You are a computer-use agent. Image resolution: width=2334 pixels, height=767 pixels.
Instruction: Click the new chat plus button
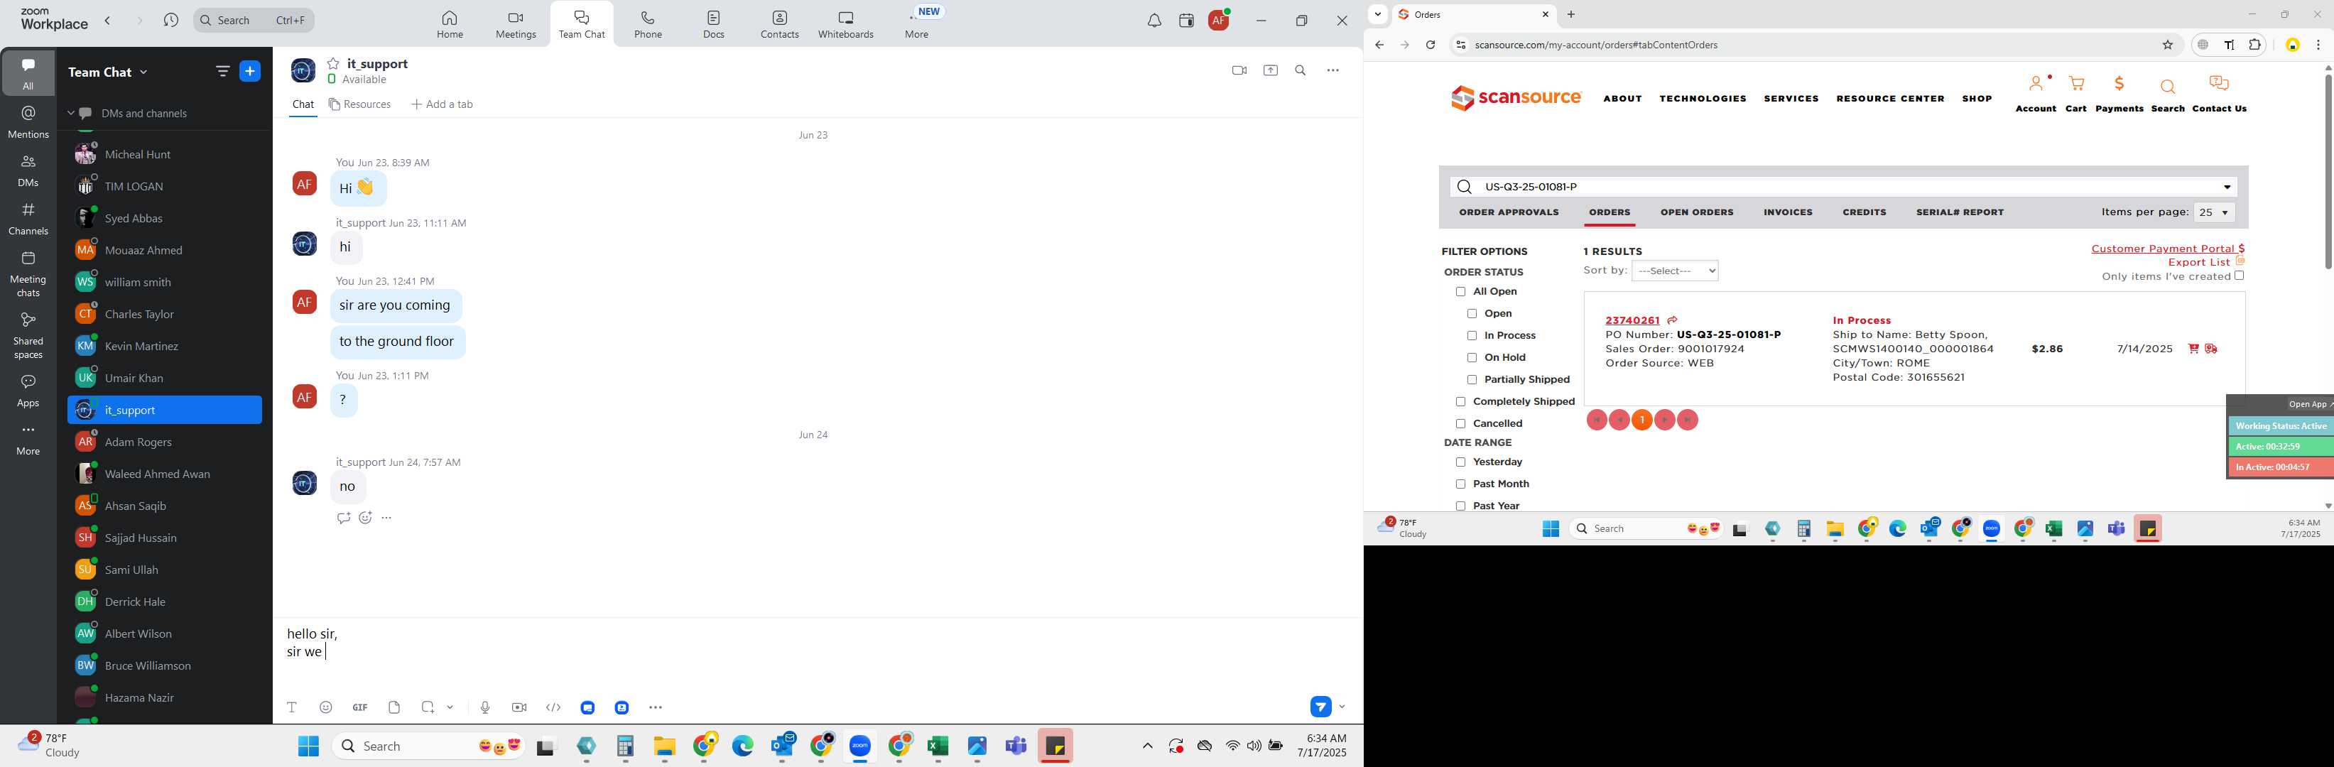[x=250, y=72]
